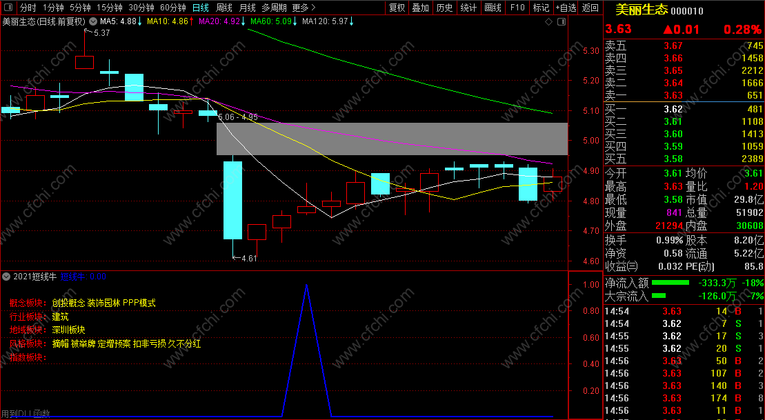
Task: Click the large cyan gap-down candlestick
Action: click(232, 200)
